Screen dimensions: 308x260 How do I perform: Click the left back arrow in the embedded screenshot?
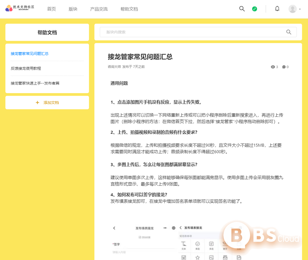[114, 228]
